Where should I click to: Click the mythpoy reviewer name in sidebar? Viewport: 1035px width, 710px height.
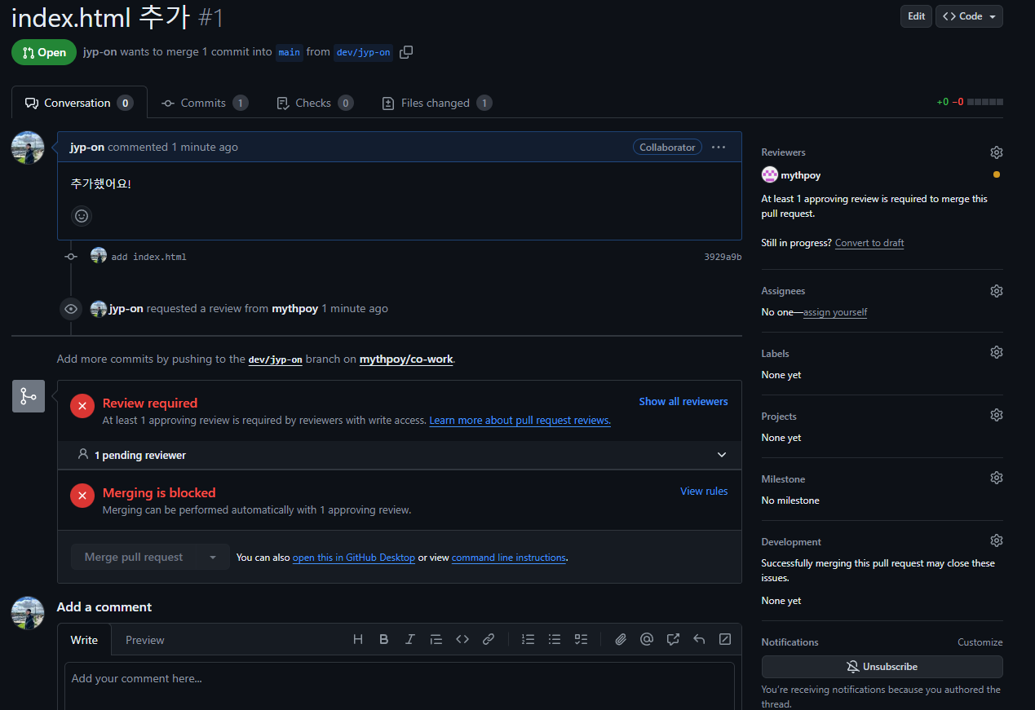801,175
